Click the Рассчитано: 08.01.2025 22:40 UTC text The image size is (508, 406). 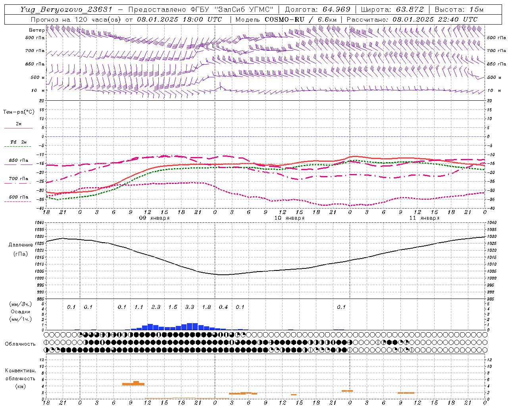pyautogui.click(x=412, y=19)
